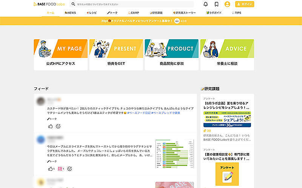Image resolution: width=302 pixels, height=188 pixels.
Task: Click the pink kanji reaction on second post
Action: click(x=60, y=169)
